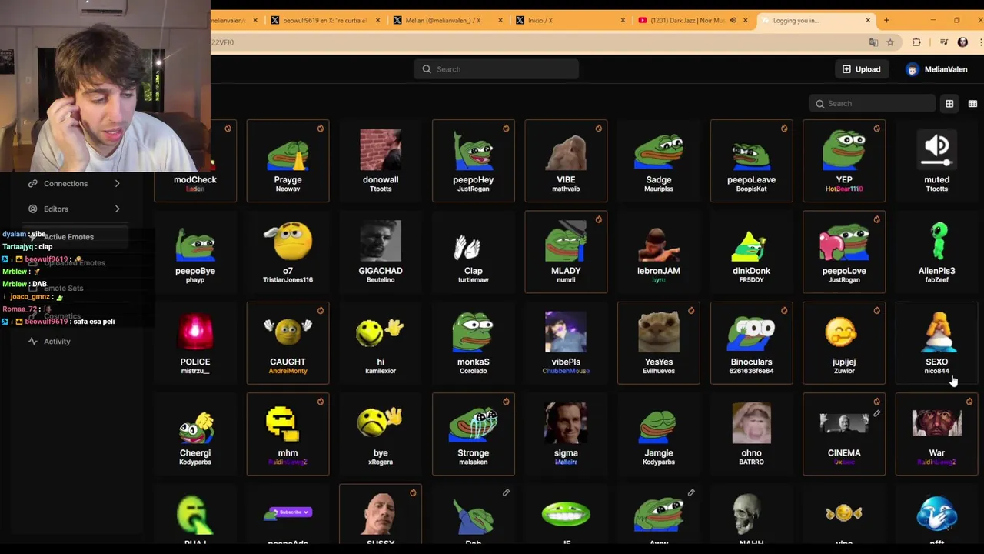Screen dimensions: 984x554
Task: Open the YesYes emote
Action: [659, 343]
